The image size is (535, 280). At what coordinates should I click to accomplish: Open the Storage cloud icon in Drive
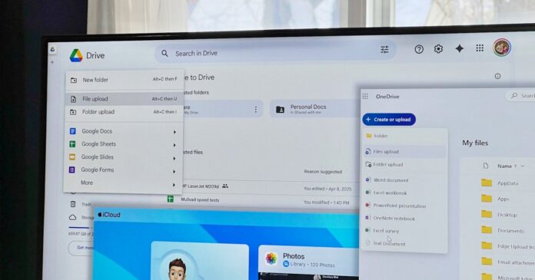point(73,217)
